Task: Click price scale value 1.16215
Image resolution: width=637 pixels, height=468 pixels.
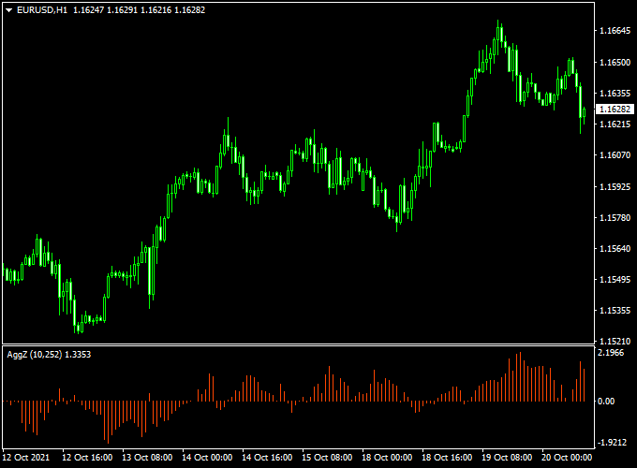Action: 615,124
